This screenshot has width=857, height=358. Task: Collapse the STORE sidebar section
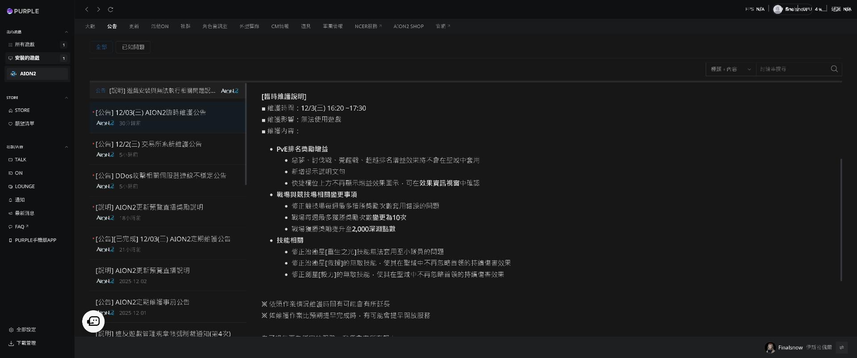(x=67, y=97)
